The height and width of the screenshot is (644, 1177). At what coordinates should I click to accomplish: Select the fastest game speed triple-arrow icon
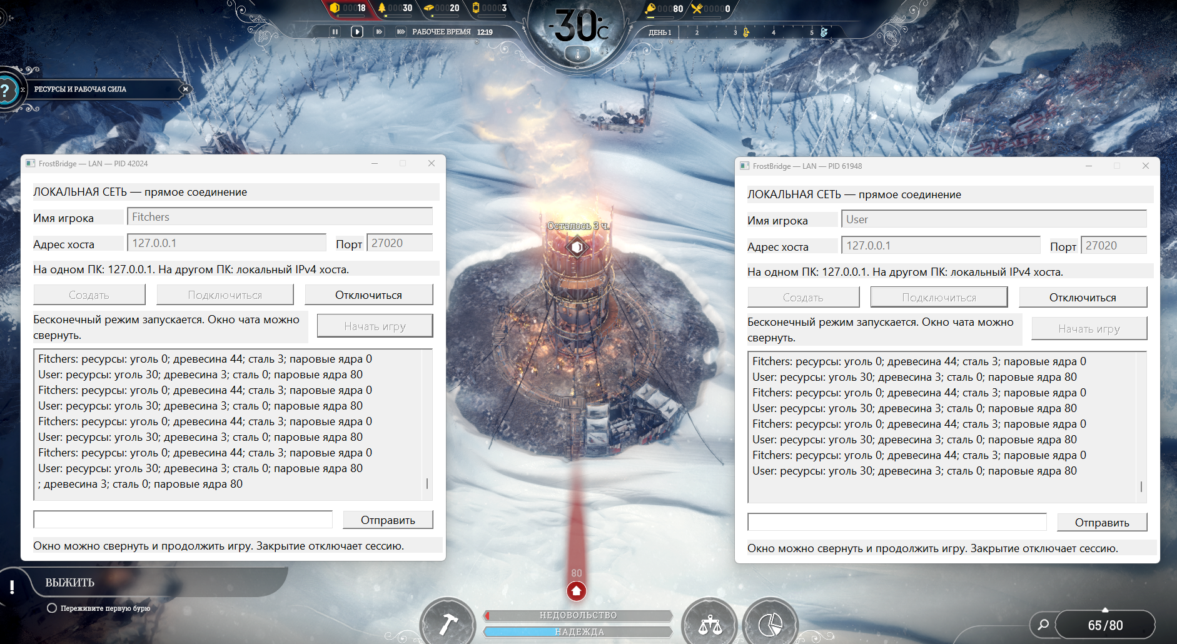point(401,32)
